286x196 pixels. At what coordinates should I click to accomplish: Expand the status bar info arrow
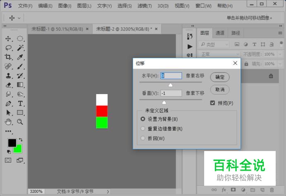(108, 191)
